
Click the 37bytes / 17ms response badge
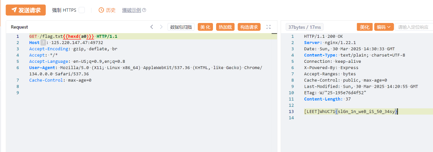pyautogui.click(x=304, y=27)
